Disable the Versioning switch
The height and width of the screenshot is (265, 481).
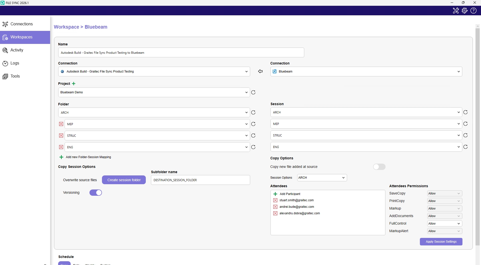pyautogui.click(x=96, y=193)
